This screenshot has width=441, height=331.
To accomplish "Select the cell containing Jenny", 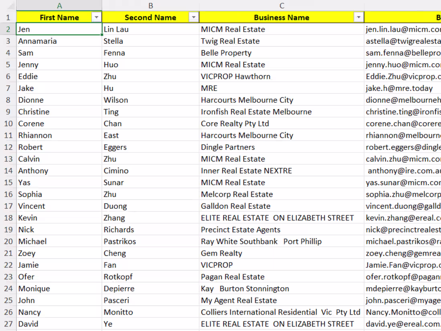I will tap(59, 65).
